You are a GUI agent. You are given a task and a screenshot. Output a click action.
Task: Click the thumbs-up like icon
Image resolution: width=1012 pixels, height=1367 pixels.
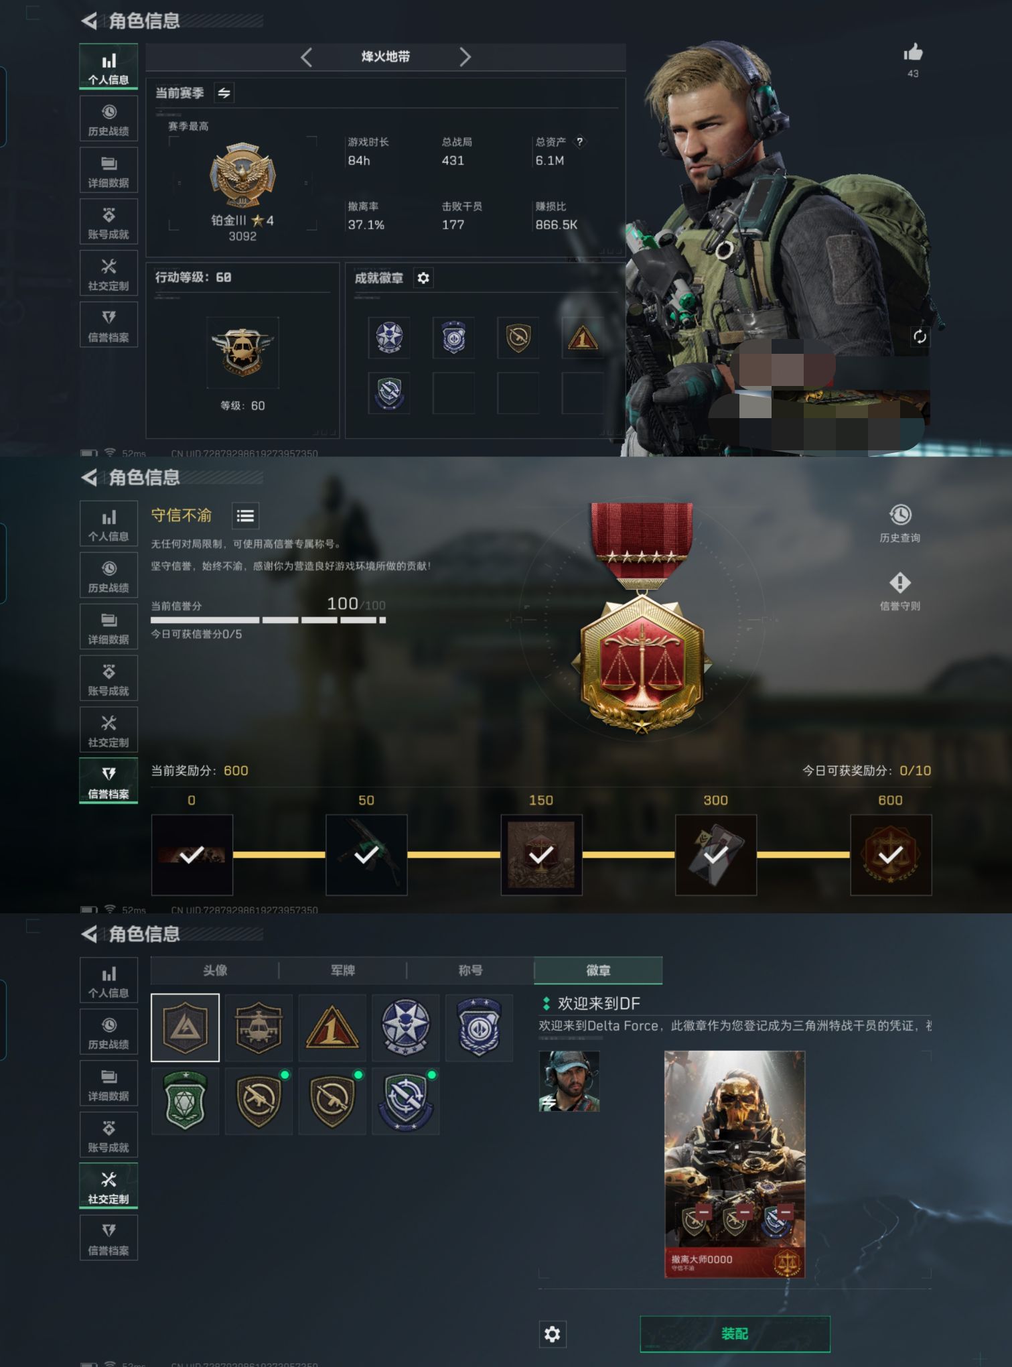(913, 52)
